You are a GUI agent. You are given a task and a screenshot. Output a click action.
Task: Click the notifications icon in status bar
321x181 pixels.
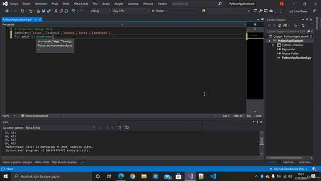(x=314, y=169)
